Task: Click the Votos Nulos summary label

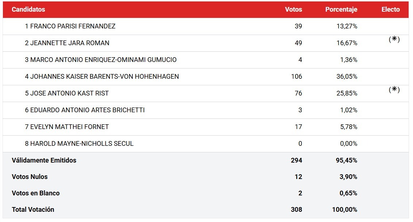Action: point(30,177)
